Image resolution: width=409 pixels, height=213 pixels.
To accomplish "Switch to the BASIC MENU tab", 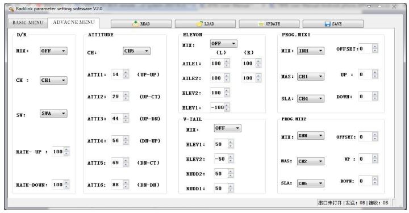I will [28, 23].
